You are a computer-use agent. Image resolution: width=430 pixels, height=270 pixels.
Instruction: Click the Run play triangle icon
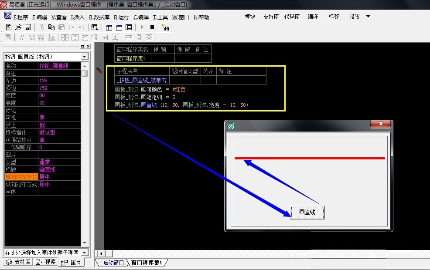[x=142, y=27]
